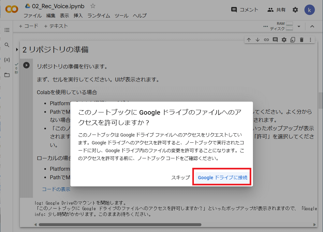This screenshot has height=232, width=323.
Task: Click Google ドライブに接続 button
Action: 223,178
